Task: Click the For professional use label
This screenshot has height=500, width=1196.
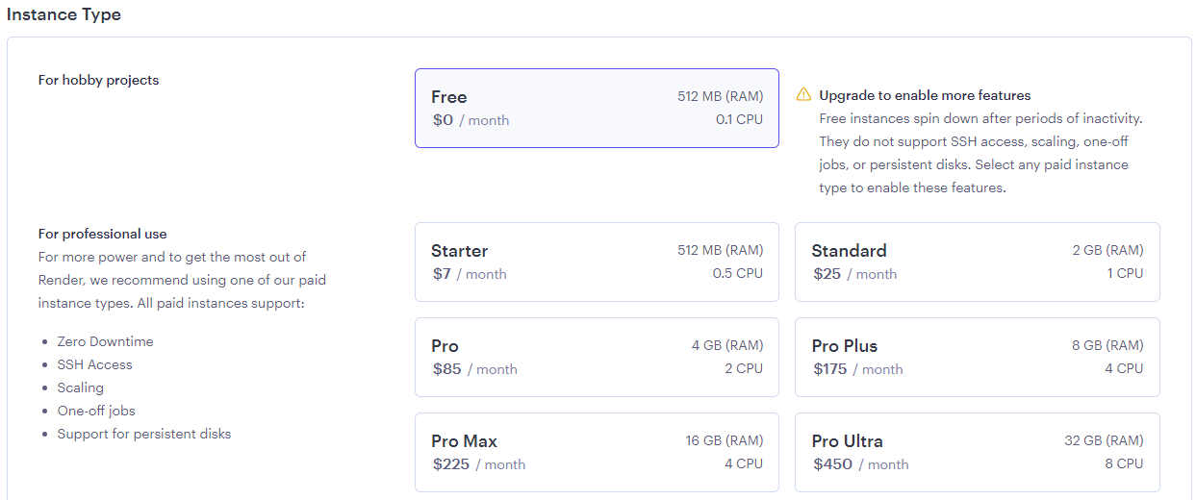Action: click(102, 234)
